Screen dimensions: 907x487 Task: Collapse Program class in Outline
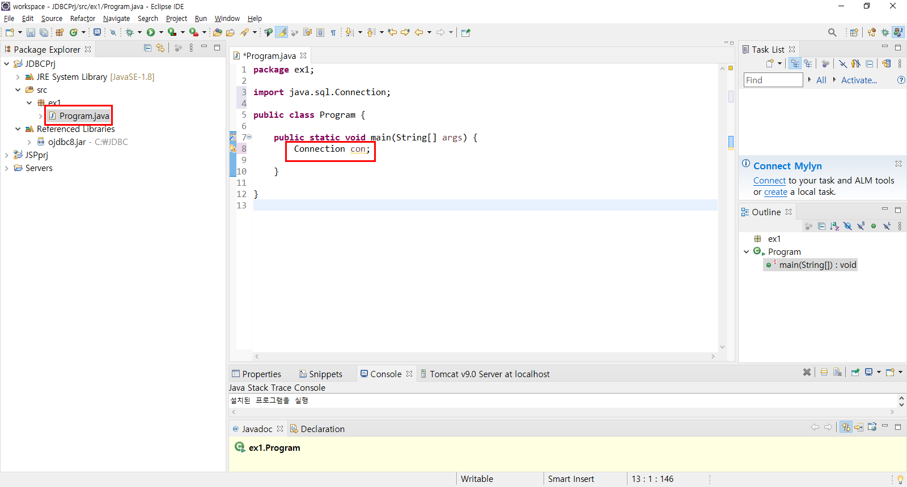click(x=747, y=252)
